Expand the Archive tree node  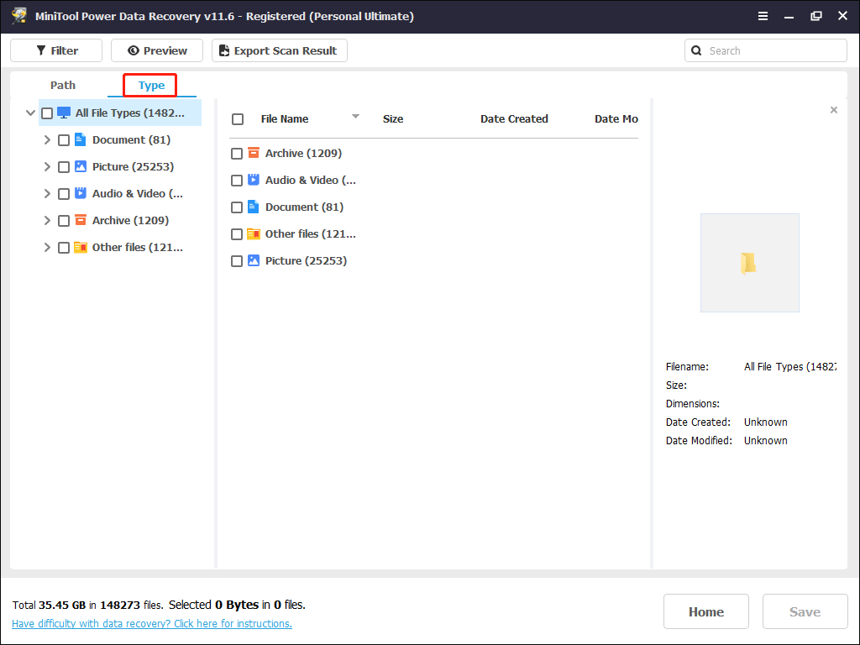click(47, 221)
